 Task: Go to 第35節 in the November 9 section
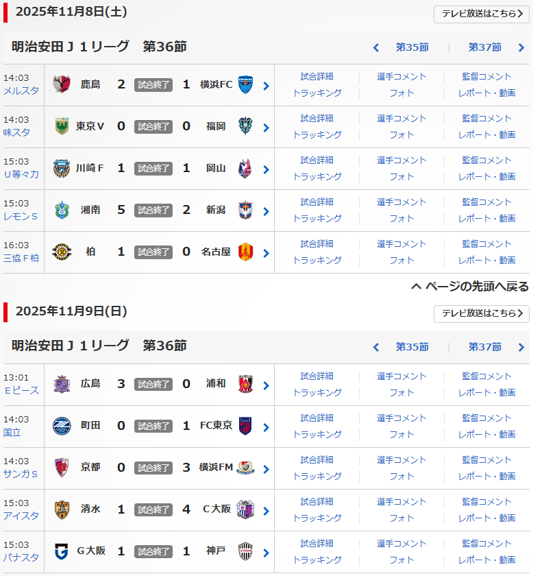click(412, 347)
